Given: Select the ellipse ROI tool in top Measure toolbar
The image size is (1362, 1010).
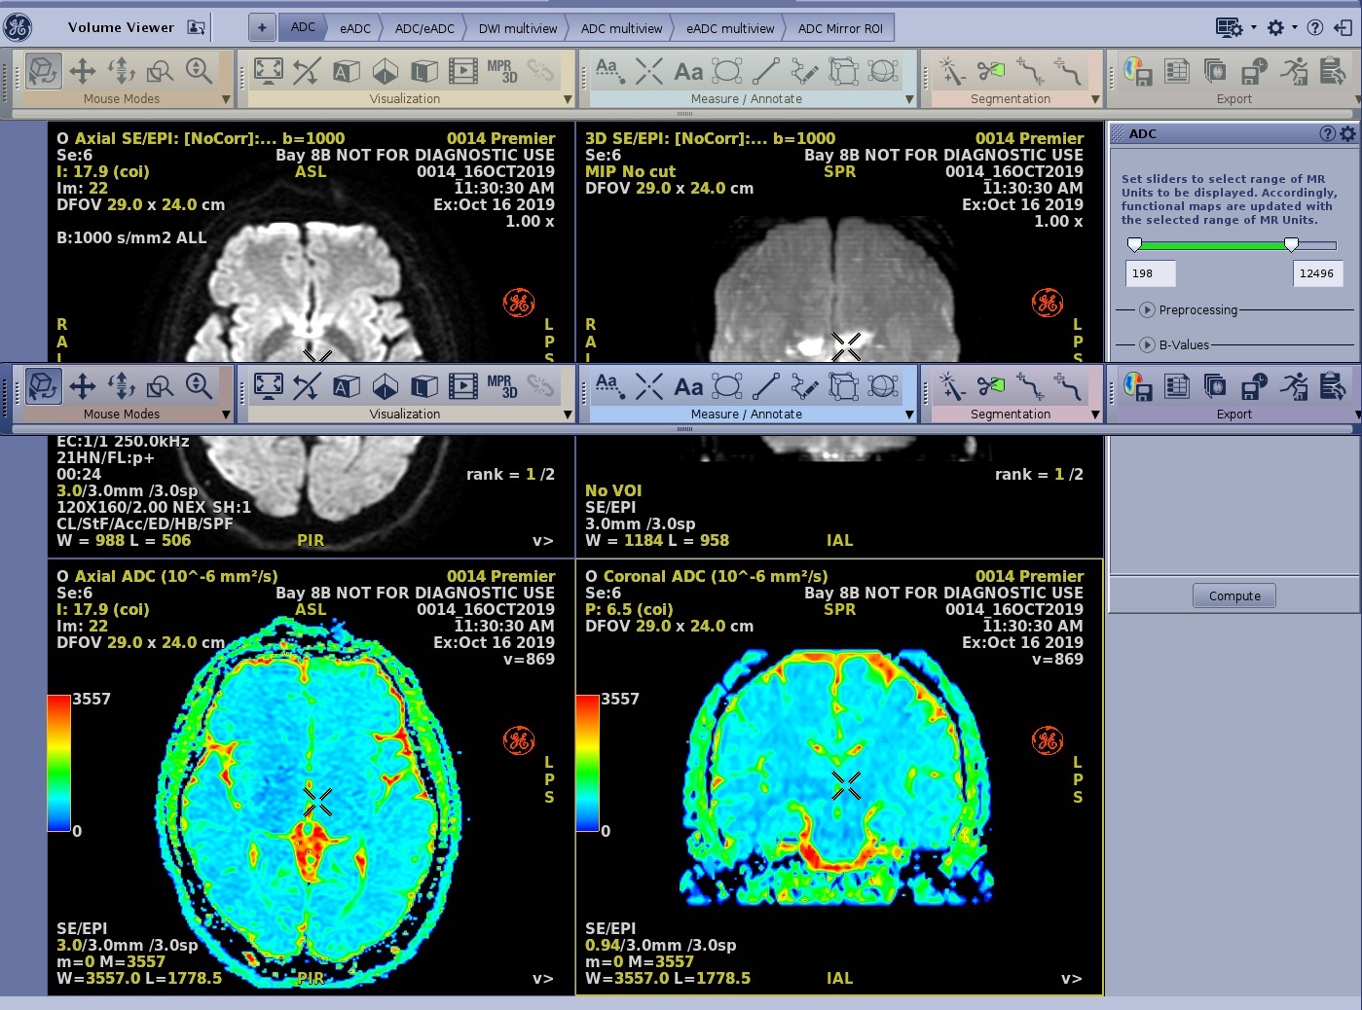Looking at the screenshot, I should 726,71.
